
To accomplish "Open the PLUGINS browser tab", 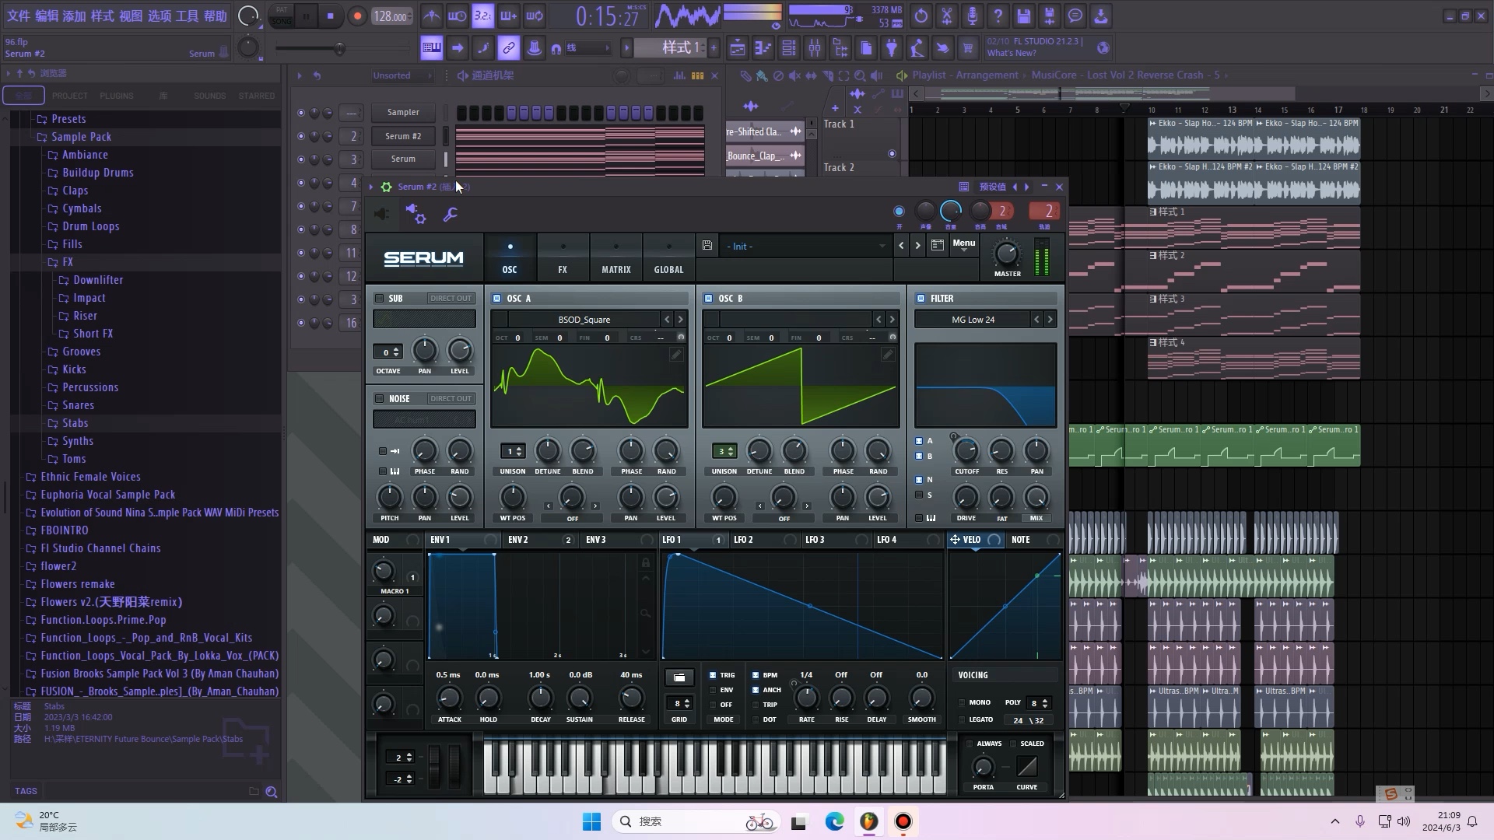I will (117, 96).
